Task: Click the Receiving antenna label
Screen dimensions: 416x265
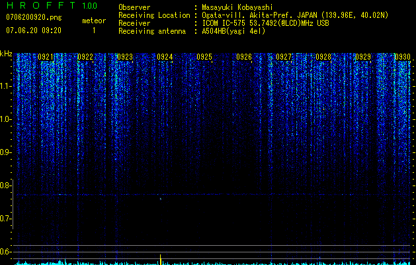Action: (152, 31)
